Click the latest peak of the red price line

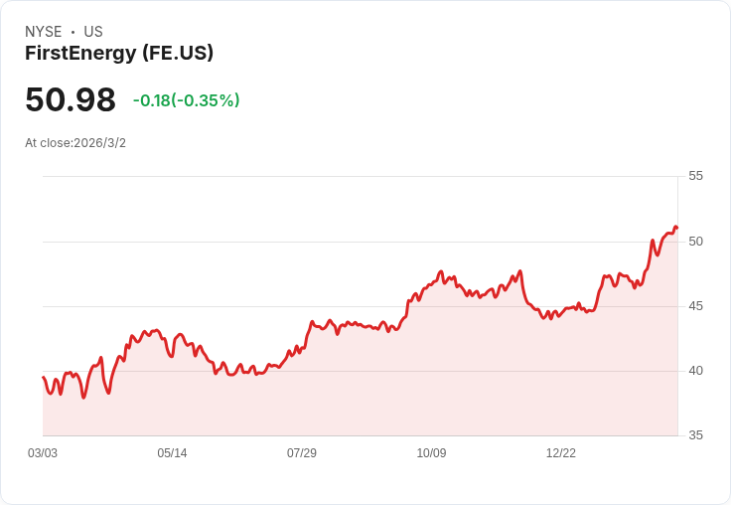point(675,228)
